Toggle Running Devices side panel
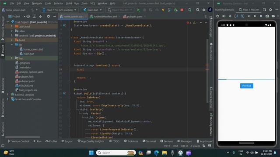Image resolution: width=280 pixels, height=157 pixels. pyautogui.click(x=211, y=124)
